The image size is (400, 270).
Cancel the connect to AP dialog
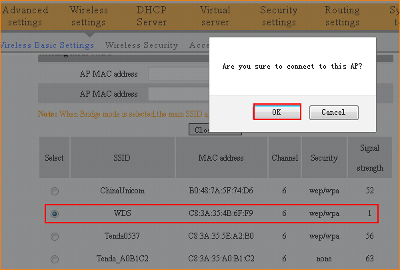333,112
